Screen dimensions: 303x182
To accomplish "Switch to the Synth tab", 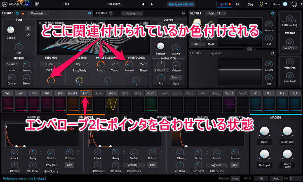I will point(224,4).
